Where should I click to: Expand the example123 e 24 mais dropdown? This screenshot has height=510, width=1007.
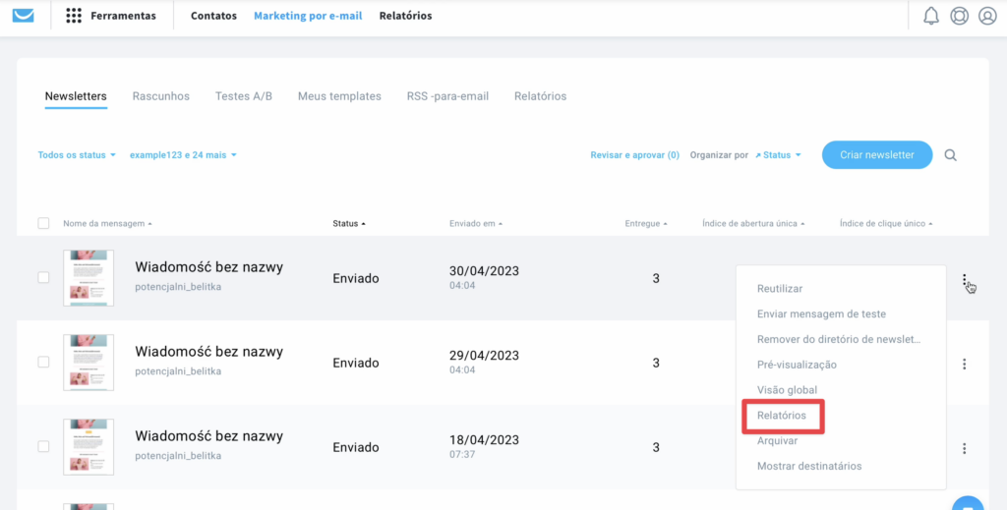point(183,155)
